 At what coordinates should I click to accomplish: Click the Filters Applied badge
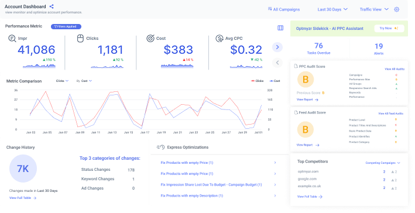(66, 26)
